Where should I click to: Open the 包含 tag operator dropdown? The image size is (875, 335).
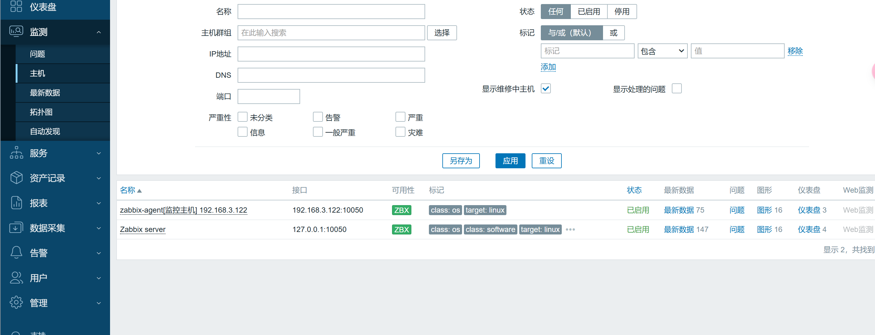(x=662, y=51)
